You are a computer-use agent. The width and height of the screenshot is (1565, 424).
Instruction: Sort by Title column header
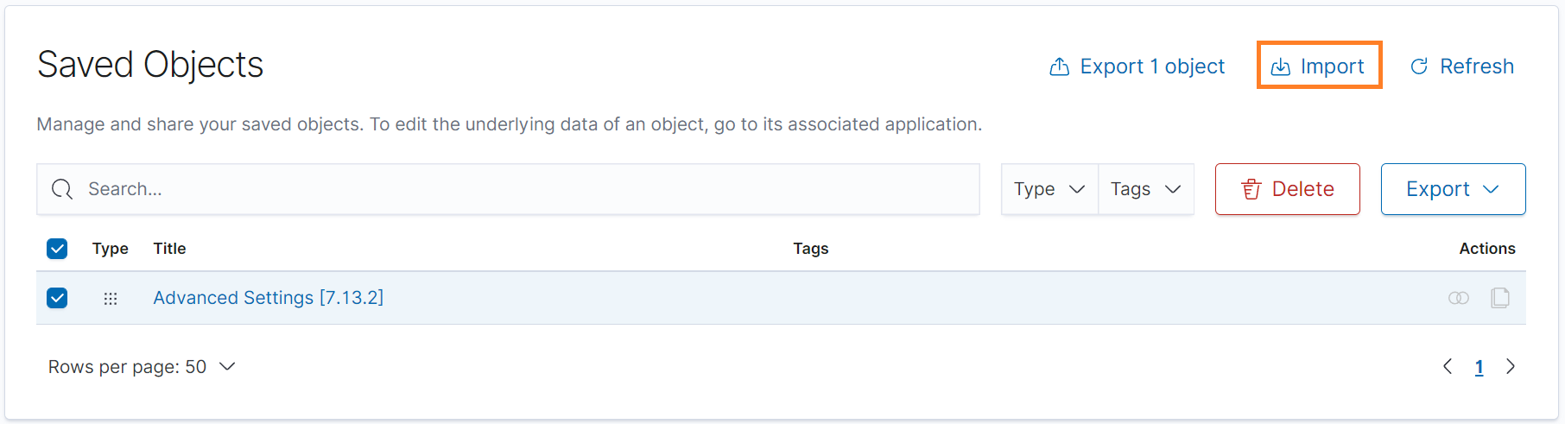(x=169, y=249)
